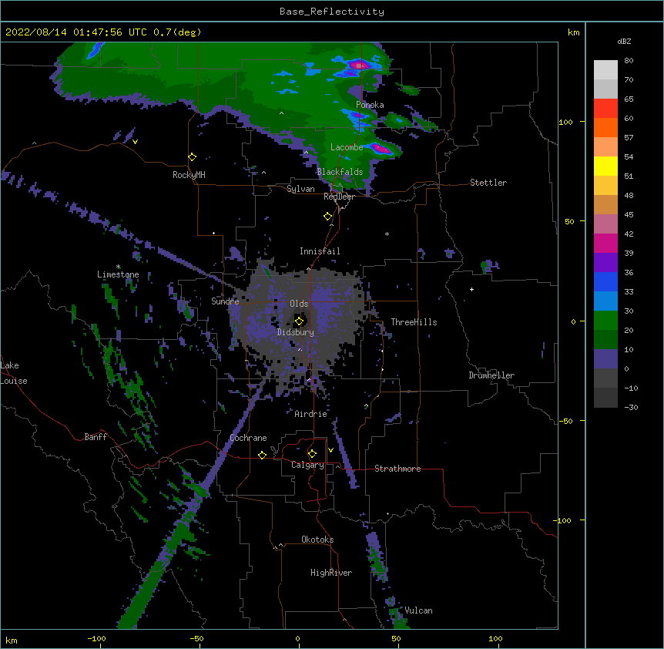Click the Vulcan city label
Screen dimensions: 664x649
pyautogui.click(x=418, y=610)
